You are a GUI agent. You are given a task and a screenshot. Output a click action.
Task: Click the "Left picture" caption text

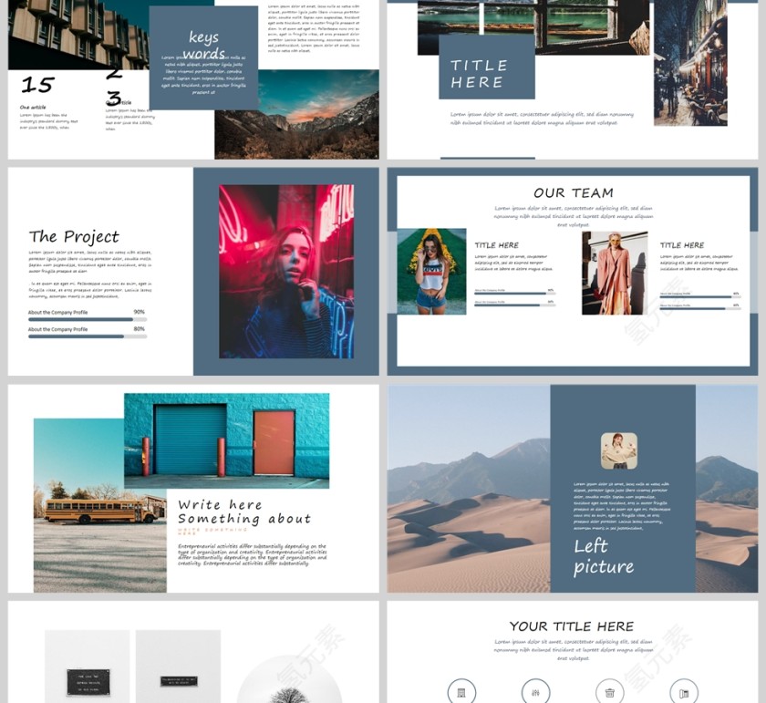tap(603, 556)
